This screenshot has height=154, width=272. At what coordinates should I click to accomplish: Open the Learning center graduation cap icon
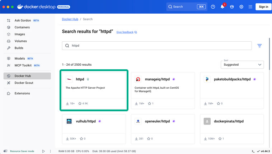[232, 7]
